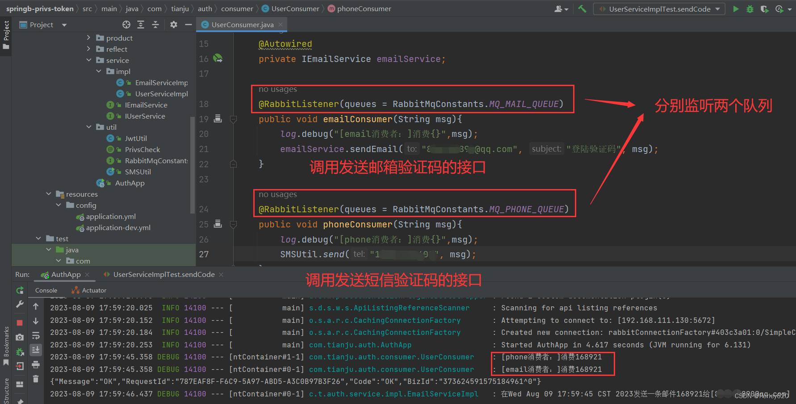Click the bean gutter icon on line 16

(x=218, y=58)
